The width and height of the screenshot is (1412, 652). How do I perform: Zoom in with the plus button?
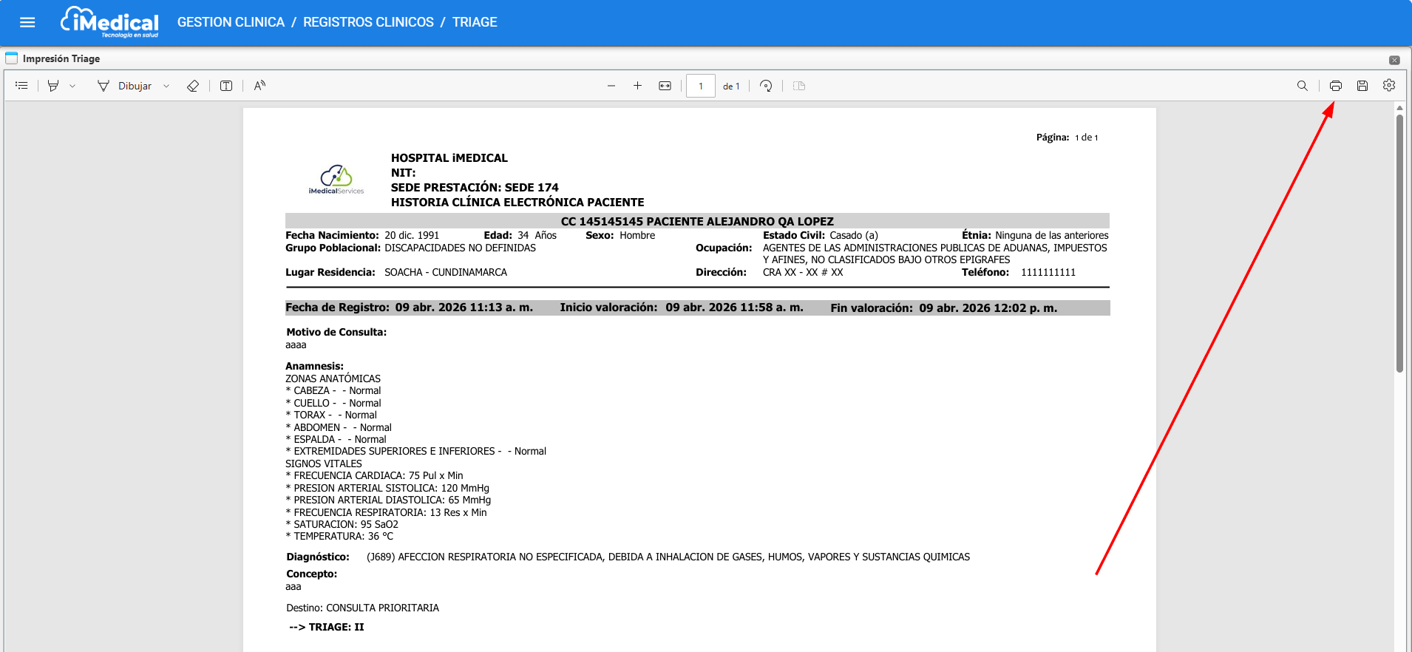click(x=637, y=86)
